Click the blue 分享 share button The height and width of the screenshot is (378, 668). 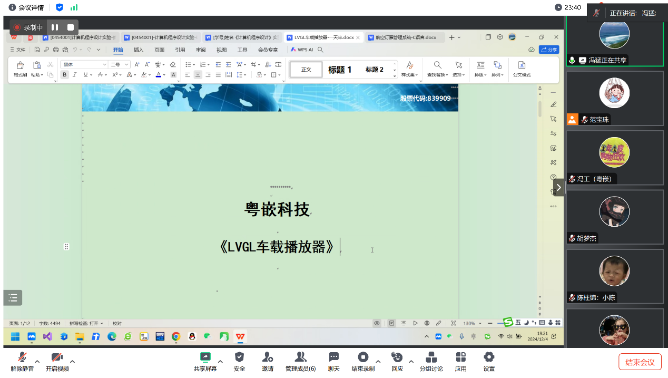click(549, 50)
